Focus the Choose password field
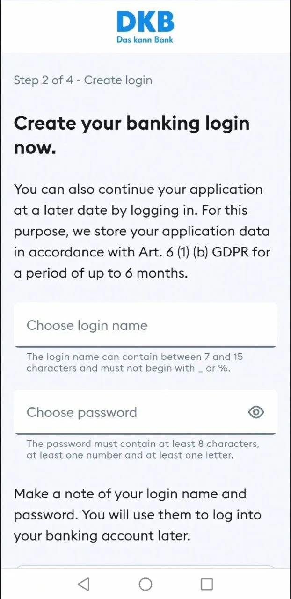Image resolution: width=291 pixels, height=599 pixels. (131, 412)
